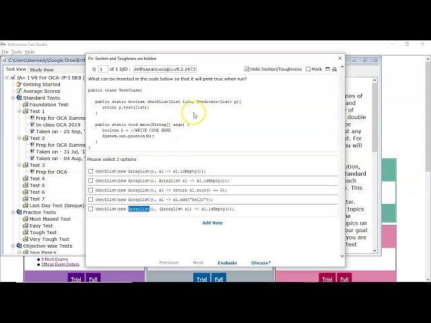Click the Foundation Test folder icon
Viewport: 431px width, 323px height.
tap(26, 104)
